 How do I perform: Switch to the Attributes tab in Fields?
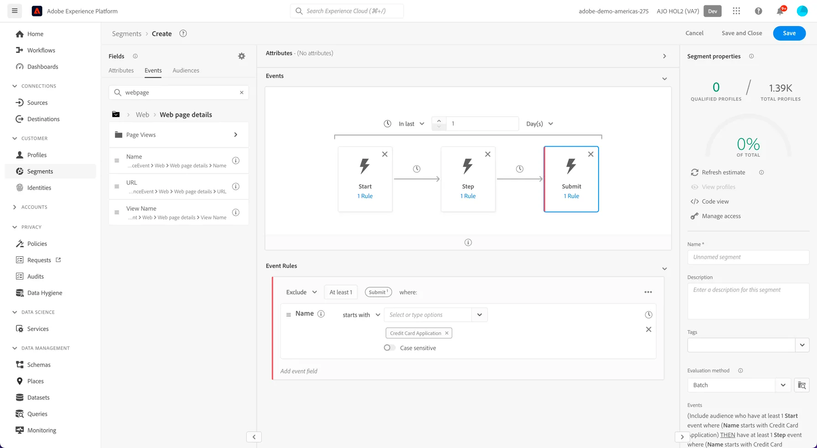[121, 71]
